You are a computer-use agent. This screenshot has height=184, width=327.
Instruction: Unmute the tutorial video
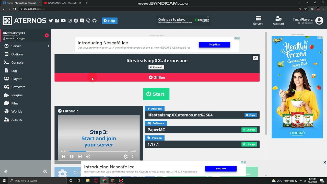tap(88, 157)
